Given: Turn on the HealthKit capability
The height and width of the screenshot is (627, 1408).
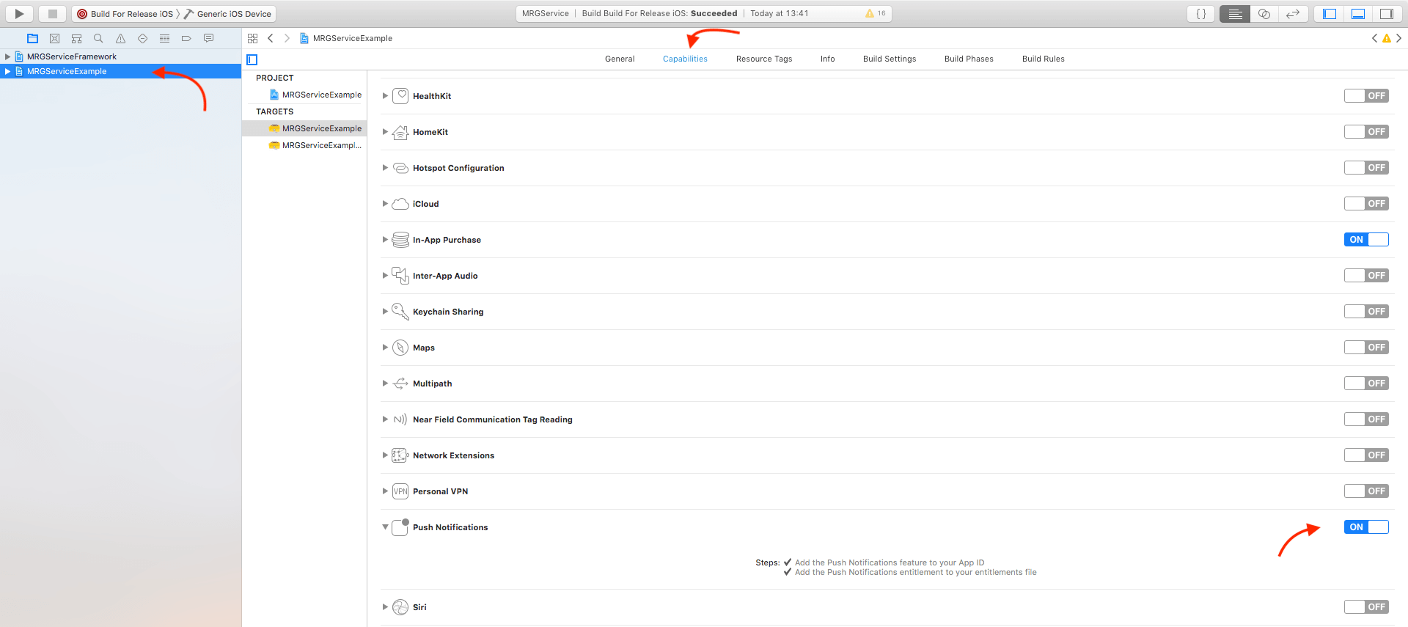Looking at the screenshot, I should 1365,95.
